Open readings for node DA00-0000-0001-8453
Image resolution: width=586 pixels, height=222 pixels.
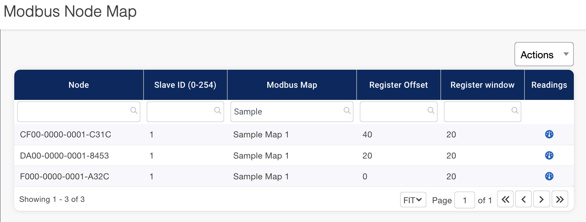pyautogui.click(x=549, y=155)
